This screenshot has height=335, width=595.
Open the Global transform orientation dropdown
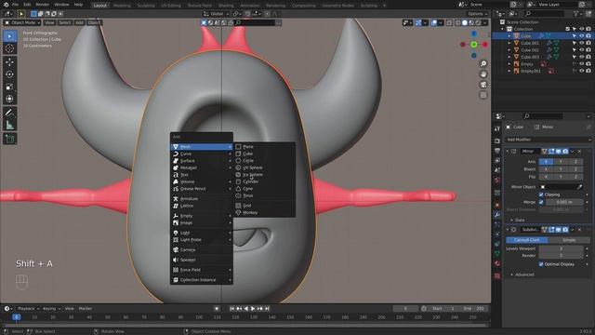pyautogui.click(x=217, y=14)
